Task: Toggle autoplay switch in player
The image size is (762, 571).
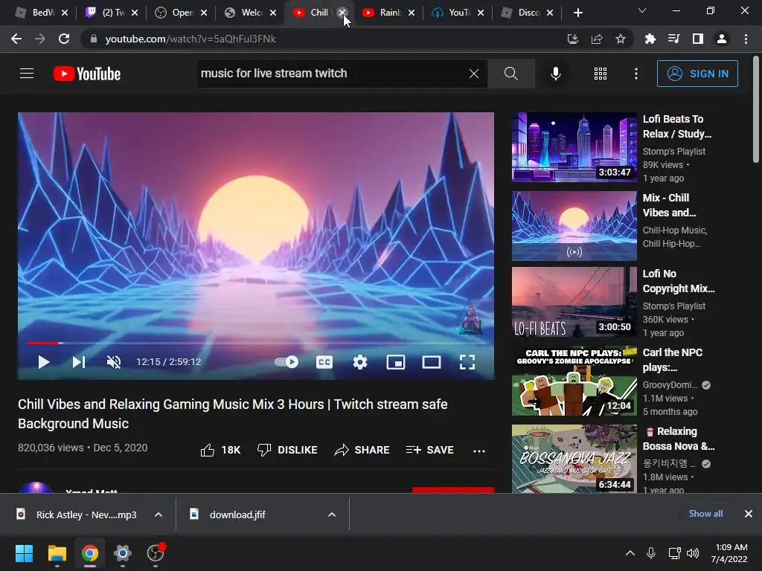Action: [x=286, y=362]
